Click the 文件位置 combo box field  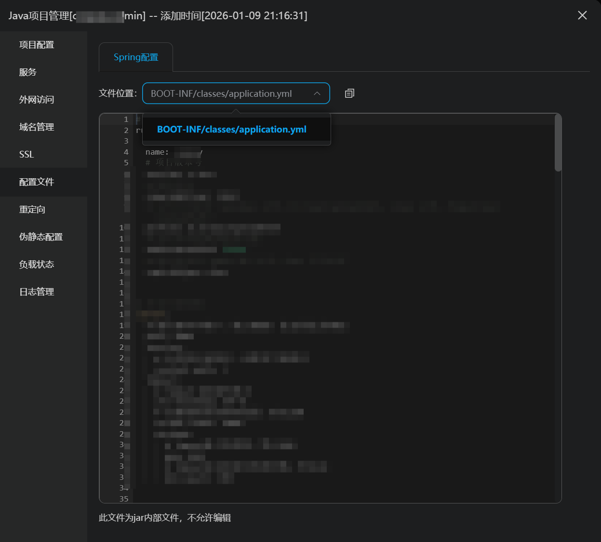point(227,93)
